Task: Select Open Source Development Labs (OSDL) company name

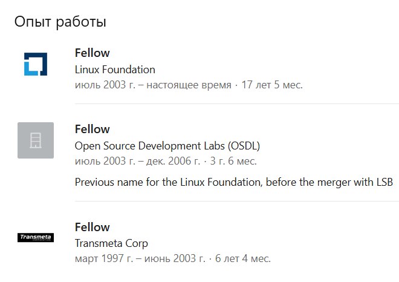Action: [167, 146]
